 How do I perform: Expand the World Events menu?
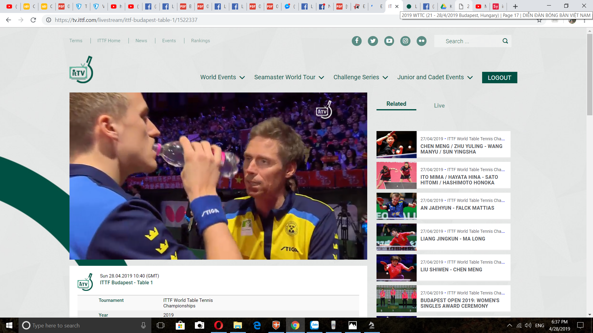click(x=222, y=77)
